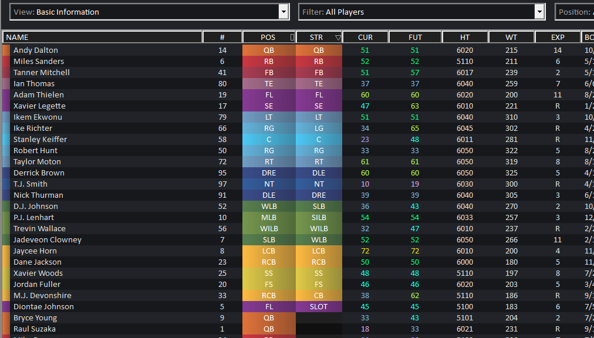
Task: Expand the Position filter dropdown
Action: (574, 12)
